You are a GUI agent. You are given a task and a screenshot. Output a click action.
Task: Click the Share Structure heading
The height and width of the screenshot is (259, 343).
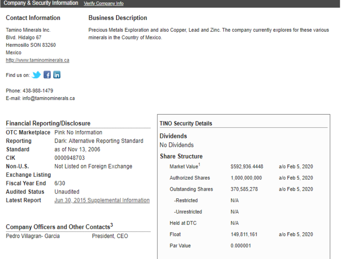pos(181,156)
